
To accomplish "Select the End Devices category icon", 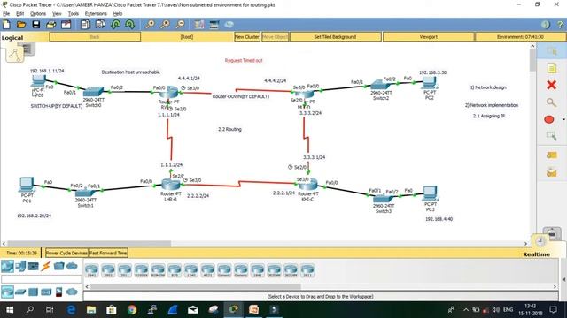I will click(20, 267).
